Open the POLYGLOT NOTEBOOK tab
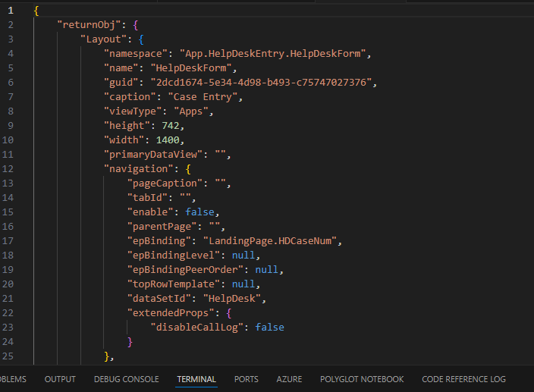 click(x=362, y=379)
